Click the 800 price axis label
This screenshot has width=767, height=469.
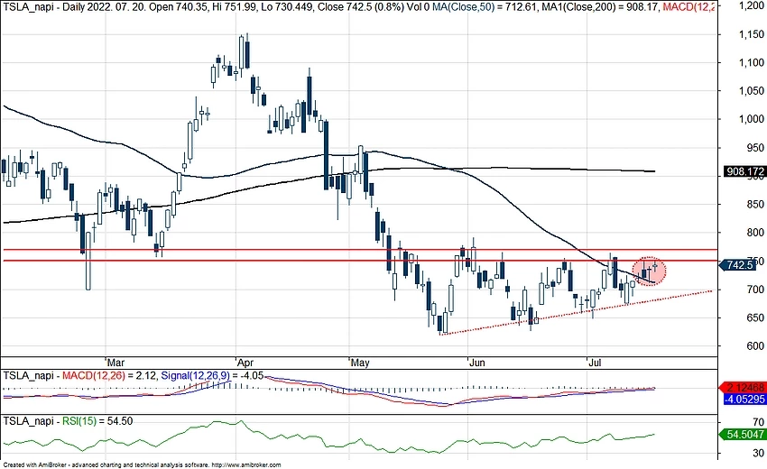click(x=755, y=233)
